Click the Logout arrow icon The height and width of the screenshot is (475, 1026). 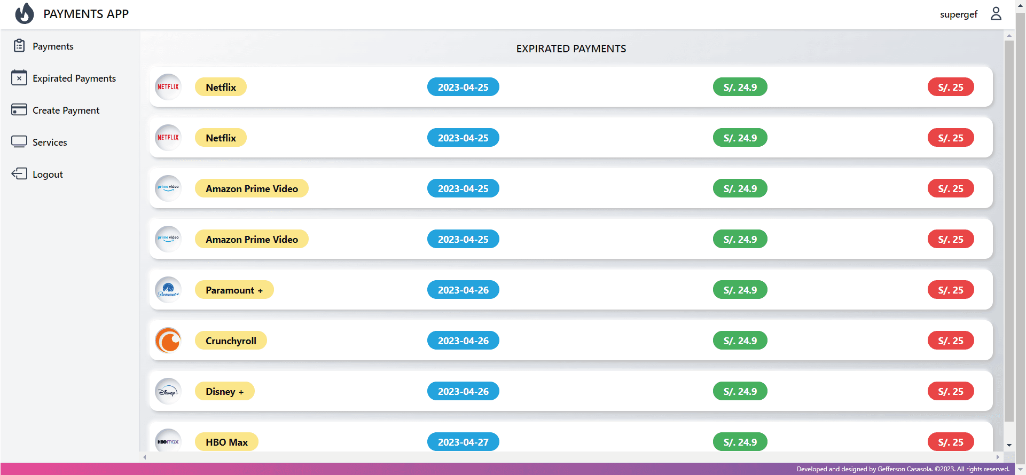point(19,174)
